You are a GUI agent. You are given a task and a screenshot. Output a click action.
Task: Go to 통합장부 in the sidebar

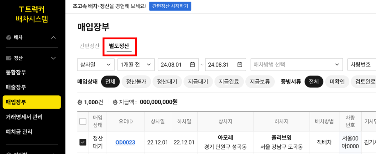pyautogui.click(x=16, y=72)
